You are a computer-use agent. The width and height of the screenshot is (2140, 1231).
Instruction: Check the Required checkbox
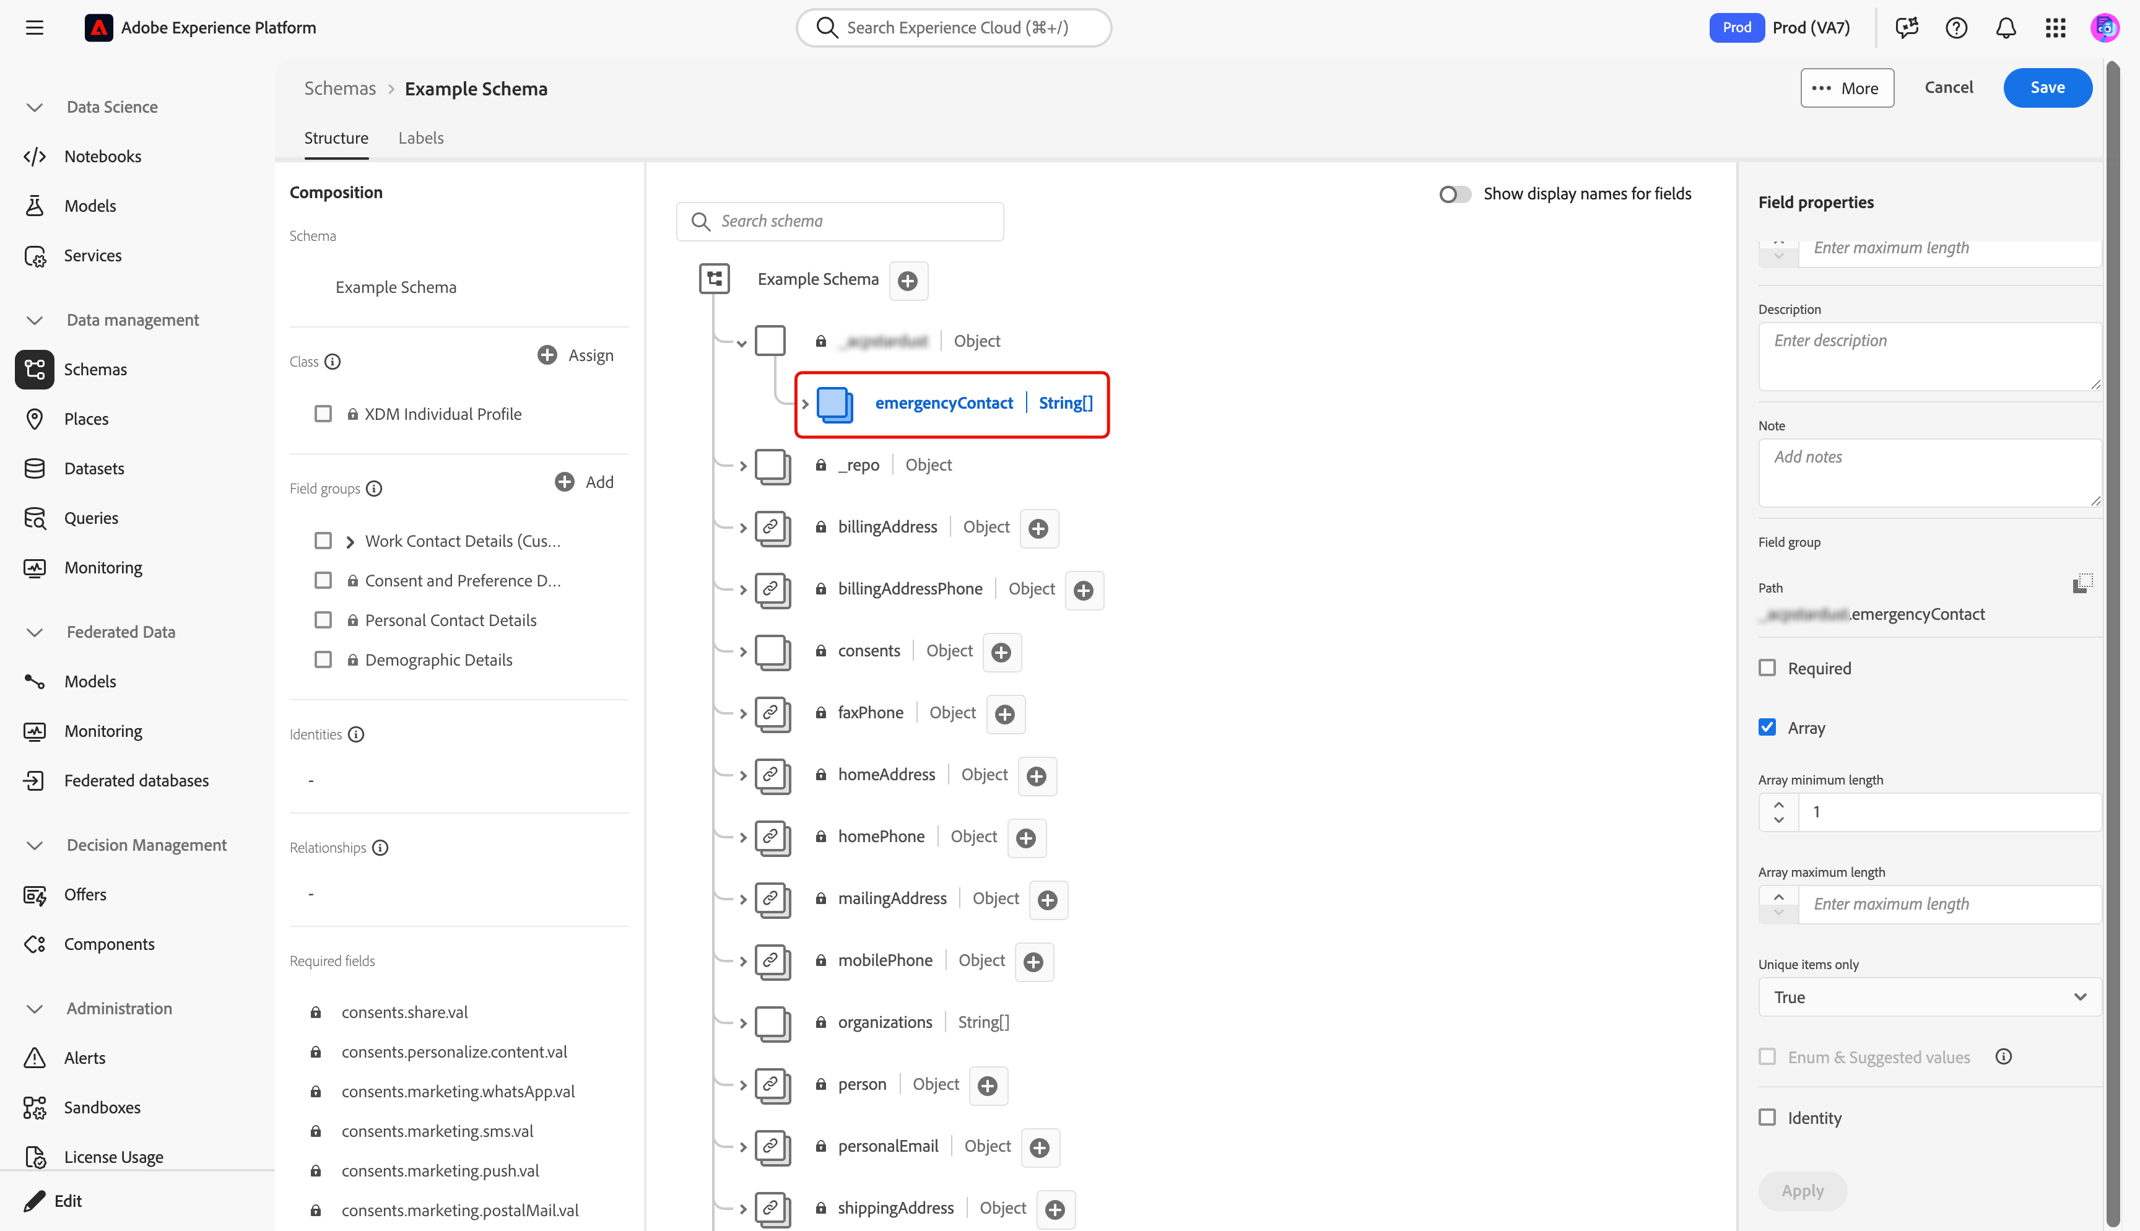coord(1767,668)
